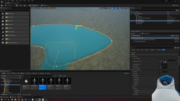Open the File menu
Screen dimensions: 180x101
(x=5, y=1)
